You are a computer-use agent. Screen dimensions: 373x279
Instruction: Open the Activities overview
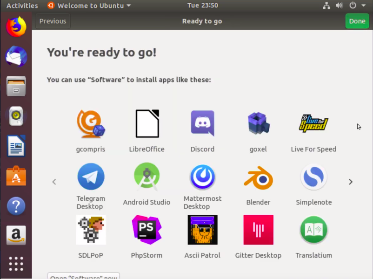(x=22, y=6)
